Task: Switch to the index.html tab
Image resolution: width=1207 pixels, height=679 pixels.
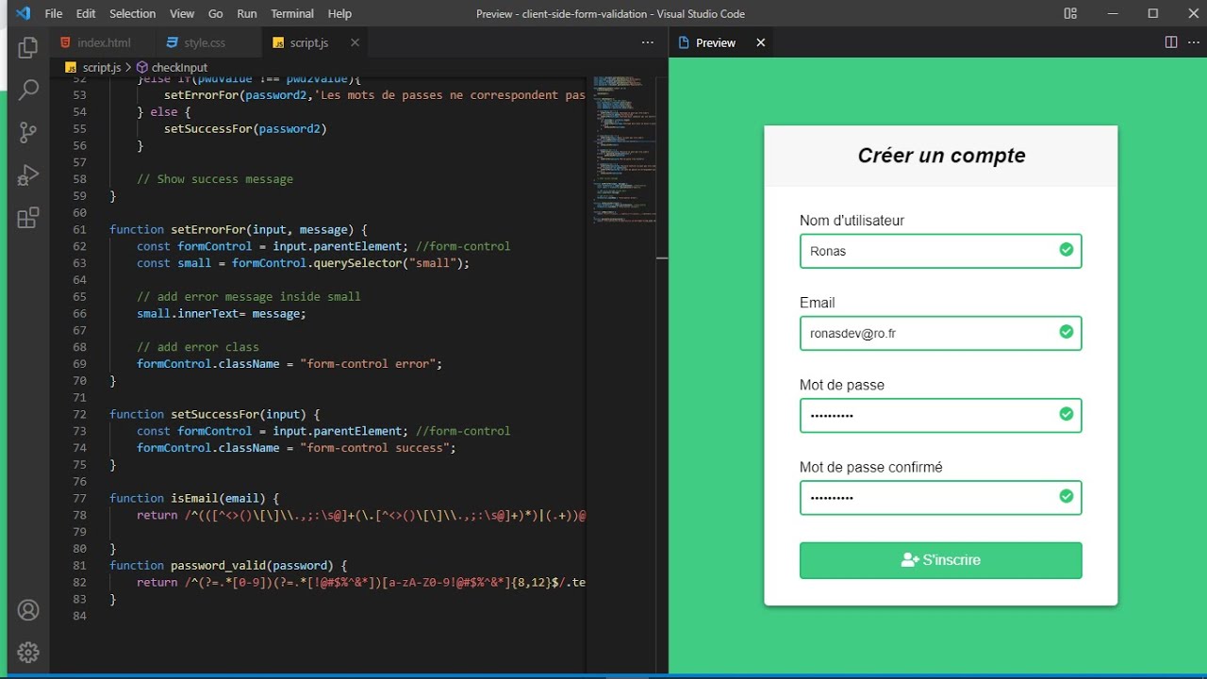Action: pos(103,42)
